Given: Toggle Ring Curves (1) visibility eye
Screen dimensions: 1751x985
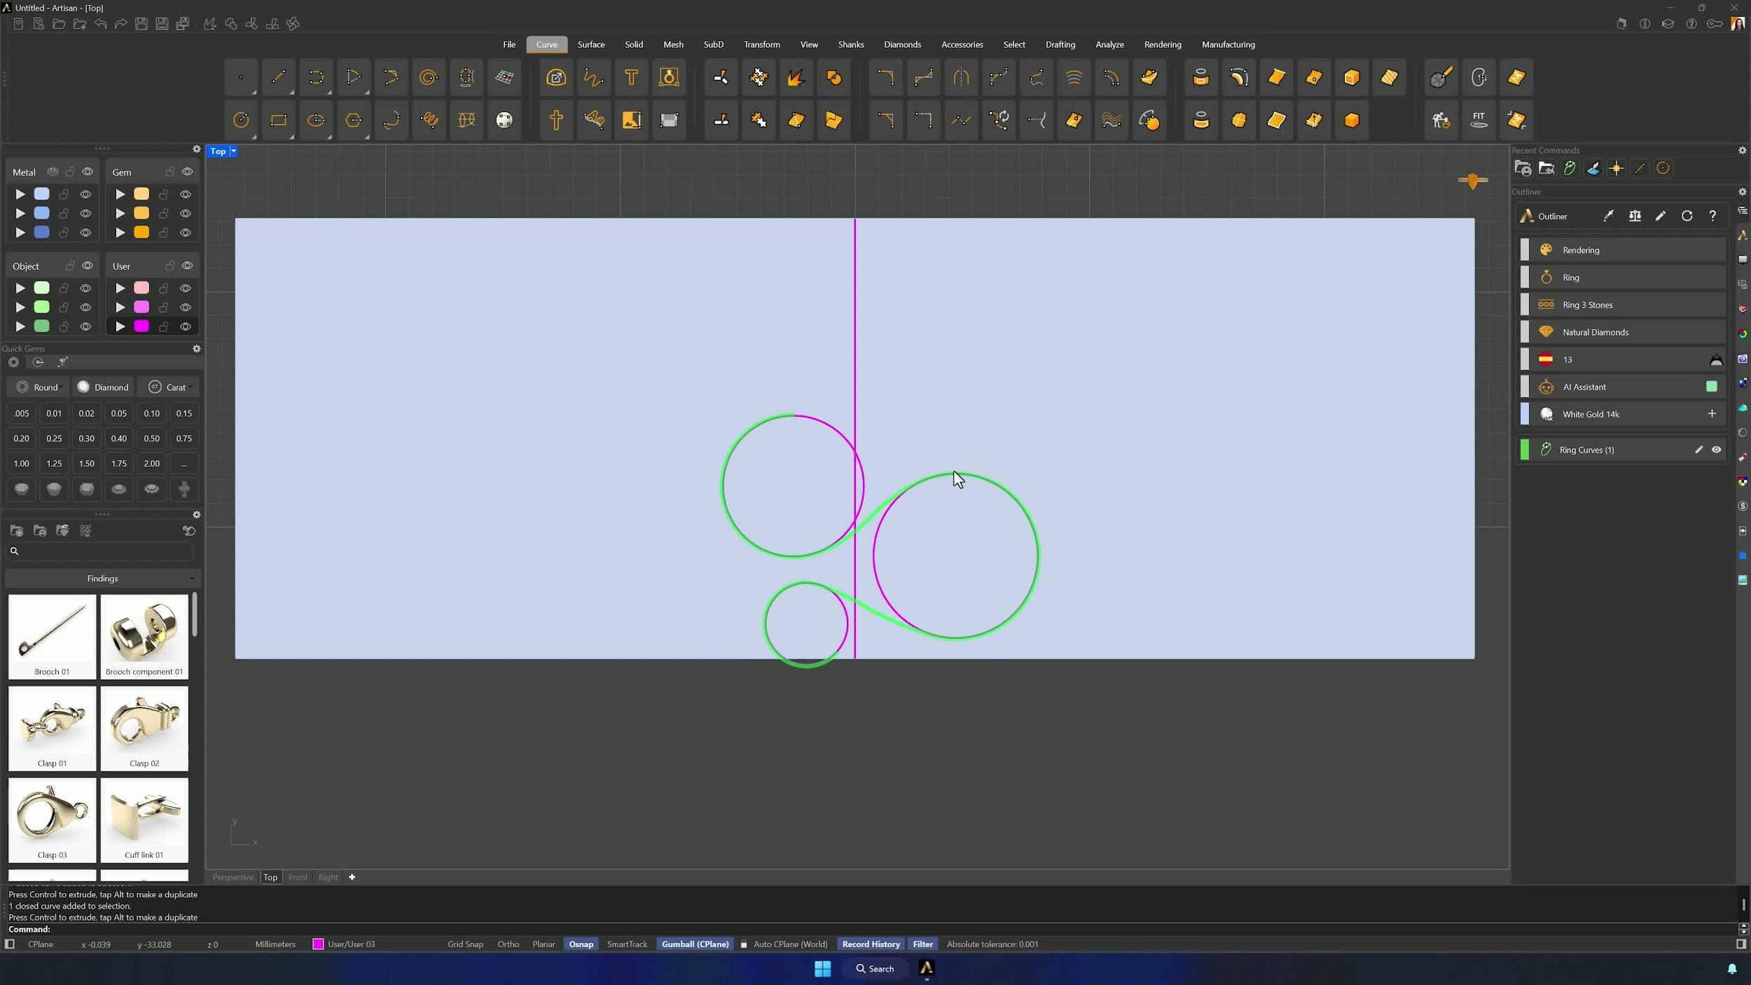Looking at the screenshot, I should point(1716,450).
